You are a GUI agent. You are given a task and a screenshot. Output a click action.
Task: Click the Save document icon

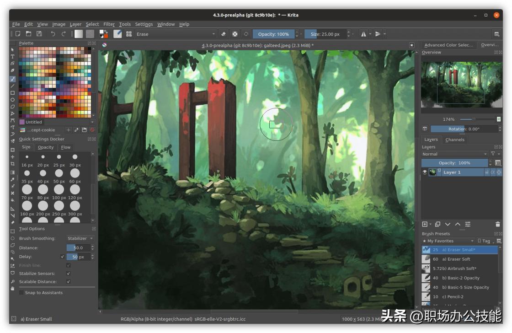pos(39,34)
